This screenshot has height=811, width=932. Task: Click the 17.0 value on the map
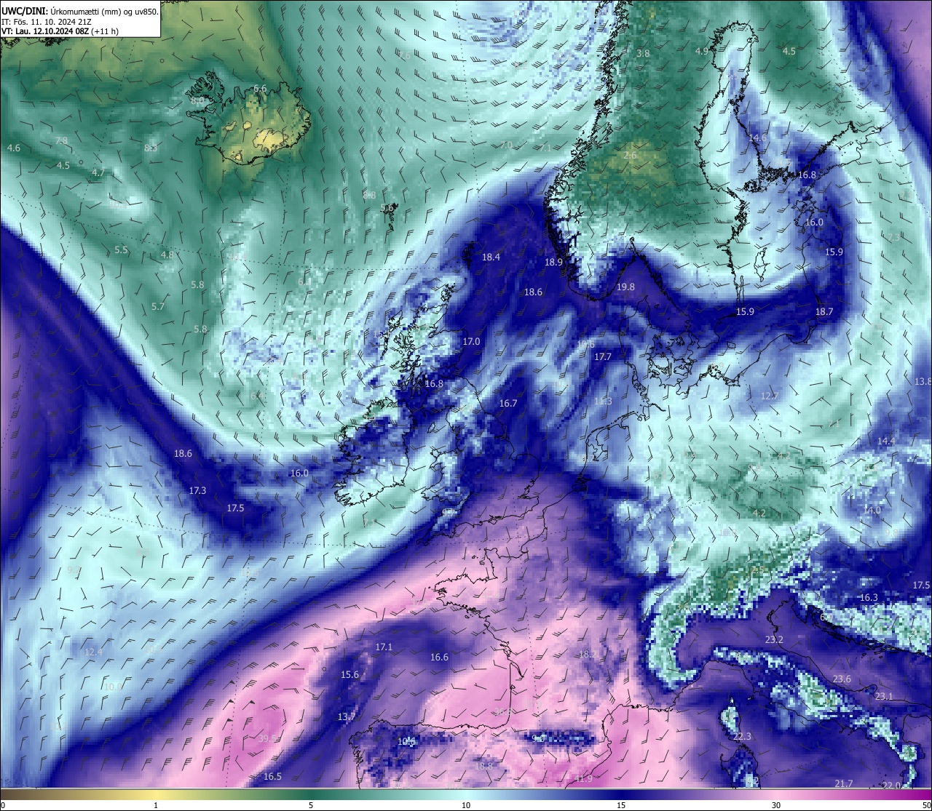[471, 342]
